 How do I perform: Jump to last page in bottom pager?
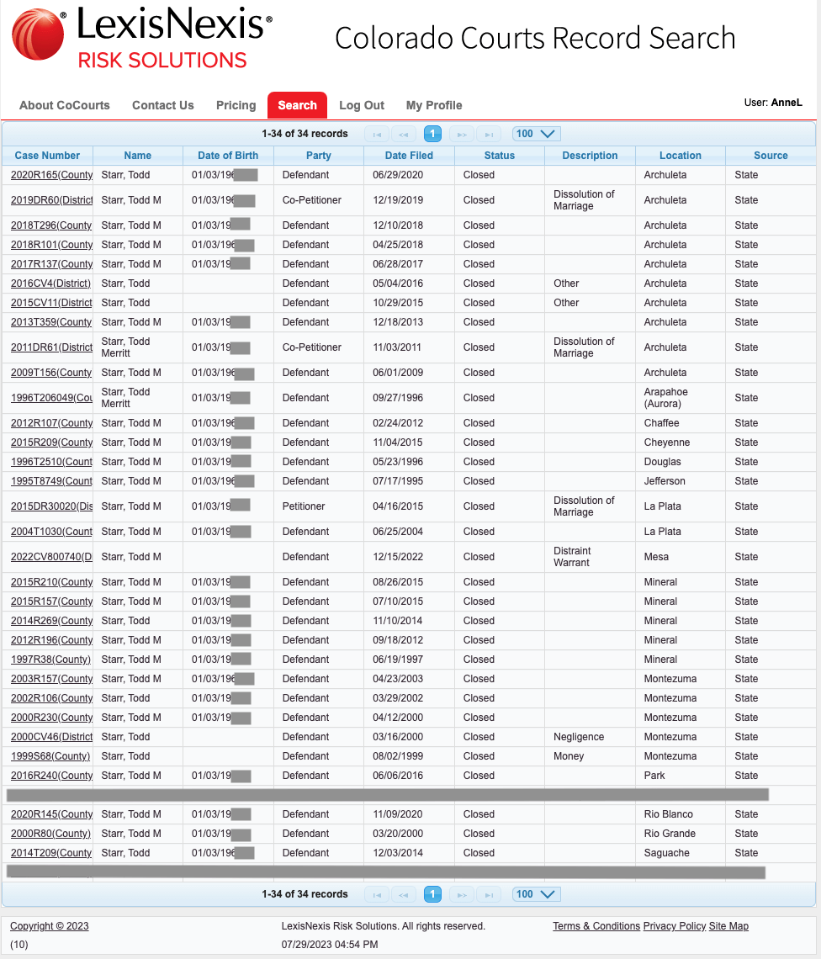point(489,894)
